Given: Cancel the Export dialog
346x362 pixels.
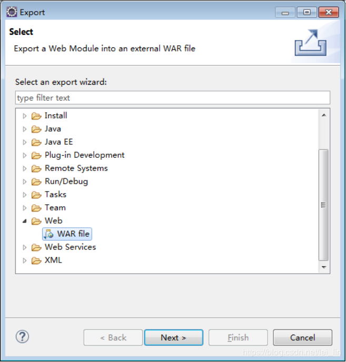Looking at the screenshot, I should 302,338.
